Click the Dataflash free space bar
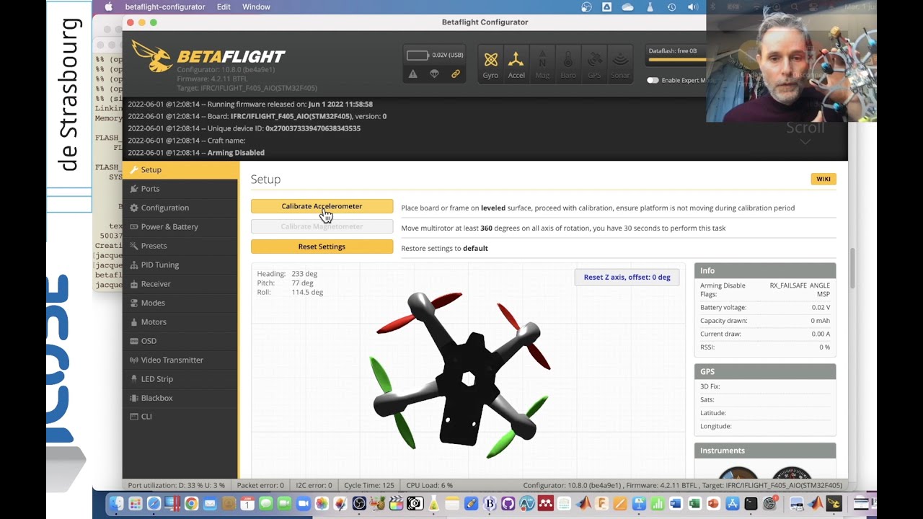Screen dimensions: 923x519 tap(676, 58)
